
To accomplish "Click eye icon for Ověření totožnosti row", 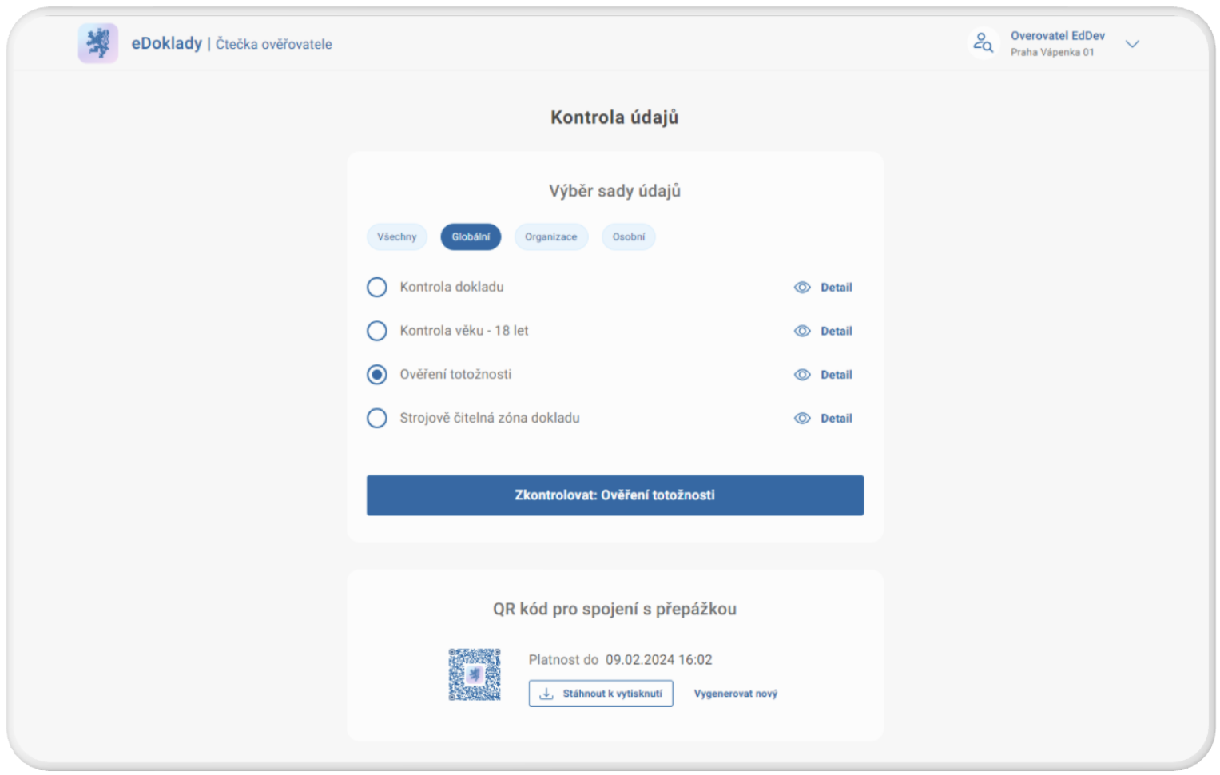I will (x=802, y=375).
